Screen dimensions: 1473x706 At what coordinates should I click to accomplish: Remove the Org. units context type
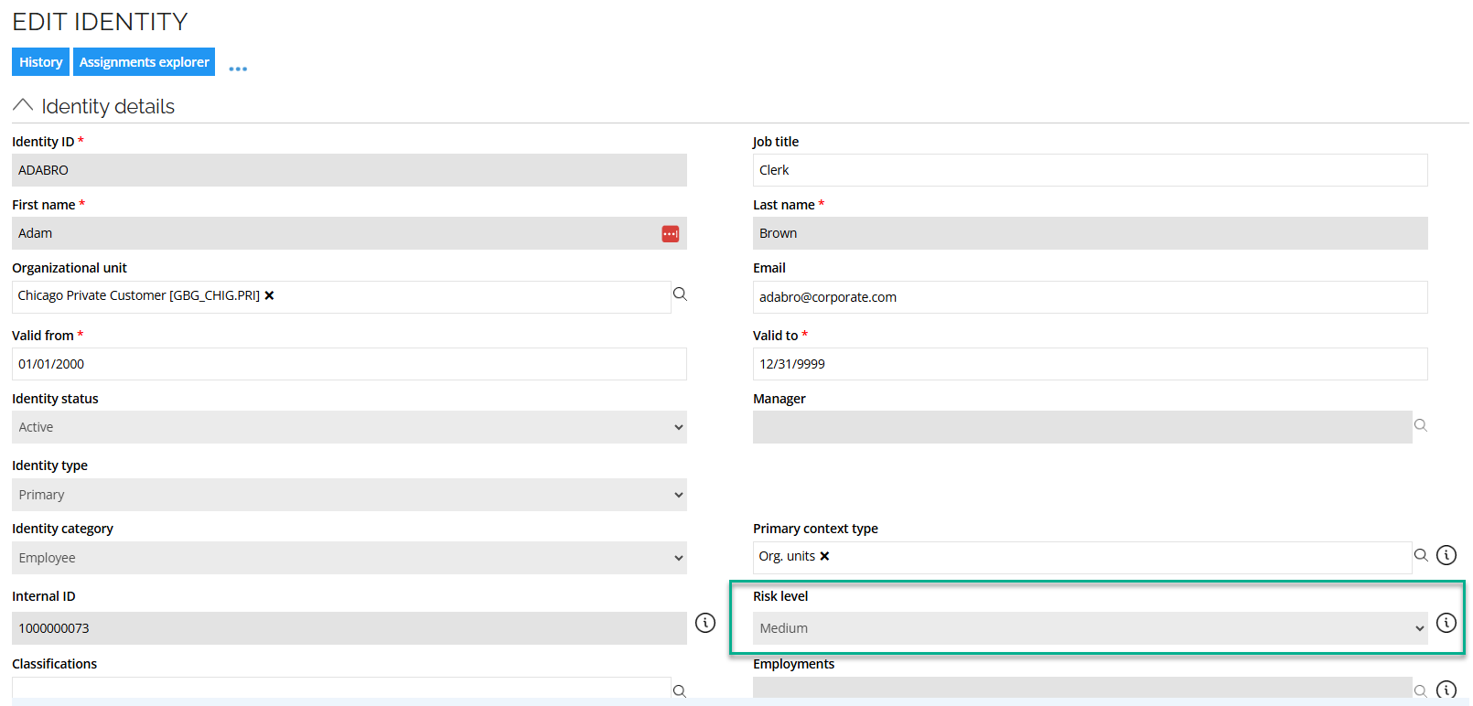(x=824, y=556)
